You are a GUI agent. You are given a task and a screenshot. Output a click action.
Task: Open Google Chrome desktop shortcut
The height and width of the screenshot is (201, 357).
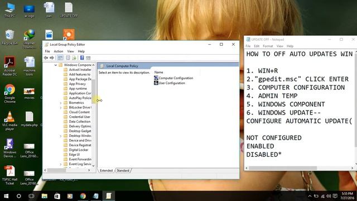[x=10, y=93]
